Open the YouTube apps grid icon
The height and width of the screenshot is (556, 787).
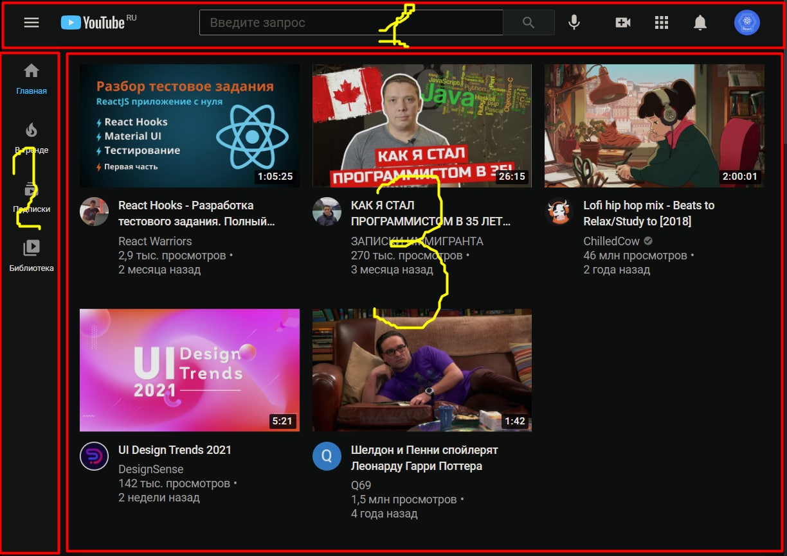[662, 22]
